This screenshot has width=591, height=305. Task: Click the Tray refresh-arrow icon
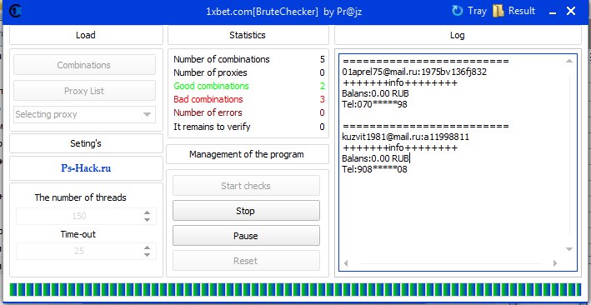(x=457, y=11)
